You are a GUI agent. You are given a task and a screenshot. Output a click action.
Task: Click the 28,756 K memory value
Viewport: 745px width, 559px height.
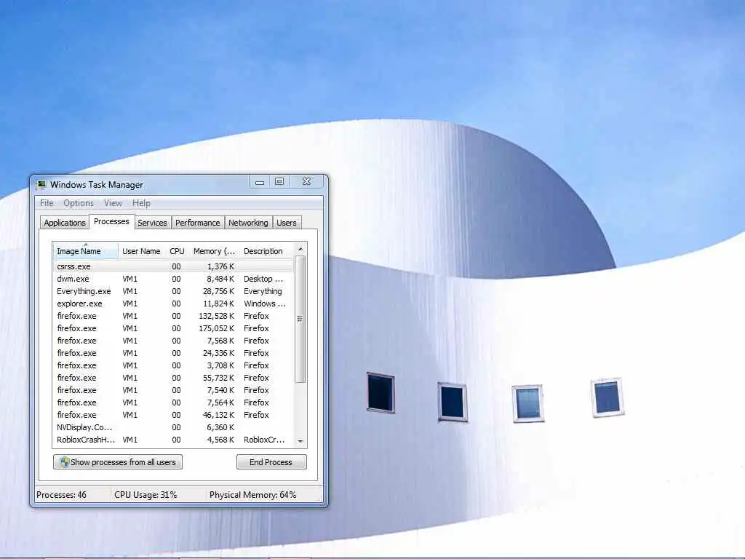(218, 291)
